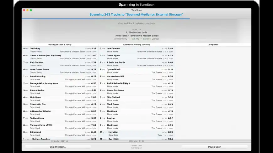Click the Copying Files & Updating Locations status
273x153 pixels.
pyautogui.click(x=136, y=23)
